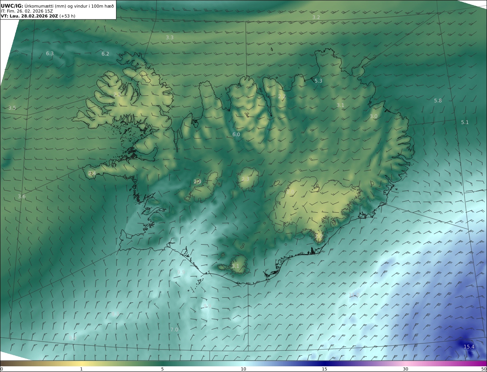This screenshot has width=487, height=372.
Task: Click the 5.8 value label
Action: click(438, 101)
